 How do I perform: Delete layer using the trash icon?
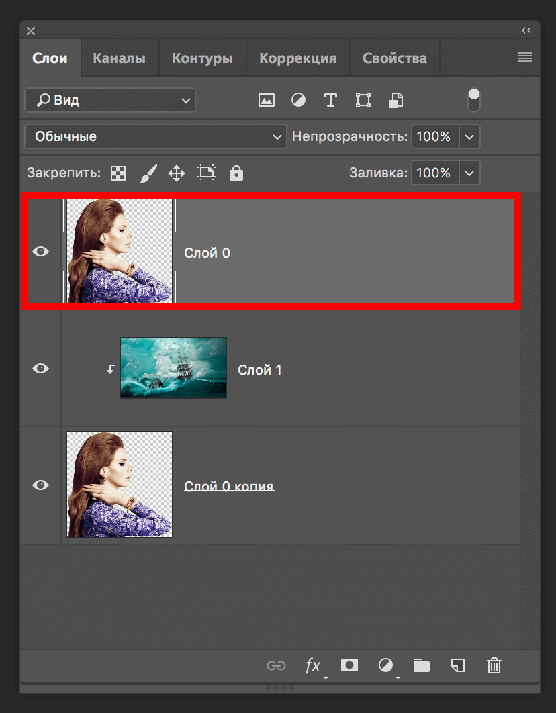pos(494,665)
